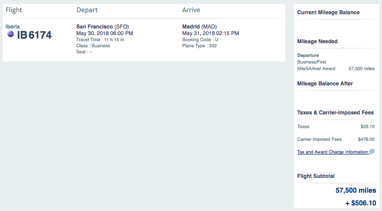The width and height of the screenshot is (382, 211).
Task: Click the Seat : -- field
Action: (x=84, y=52)
